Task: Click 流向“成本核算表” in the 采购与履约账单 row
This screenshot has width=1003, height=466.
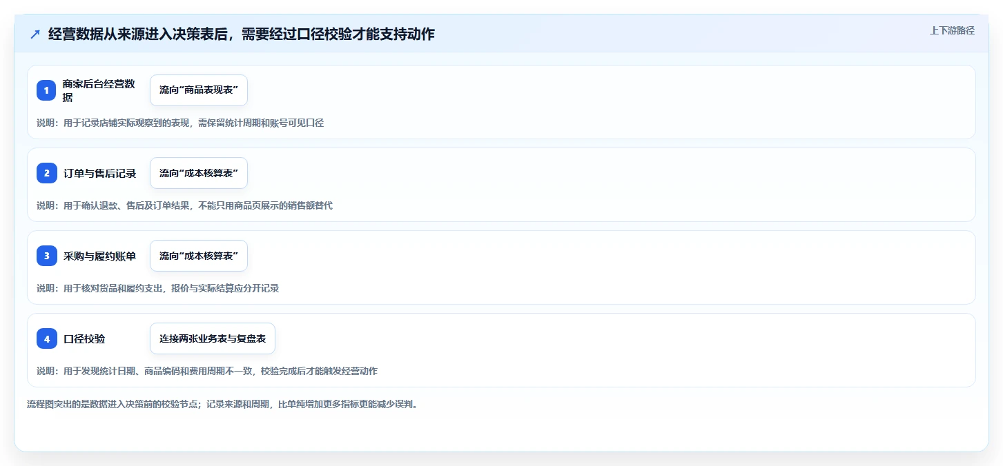Action: tap(199, 256)
